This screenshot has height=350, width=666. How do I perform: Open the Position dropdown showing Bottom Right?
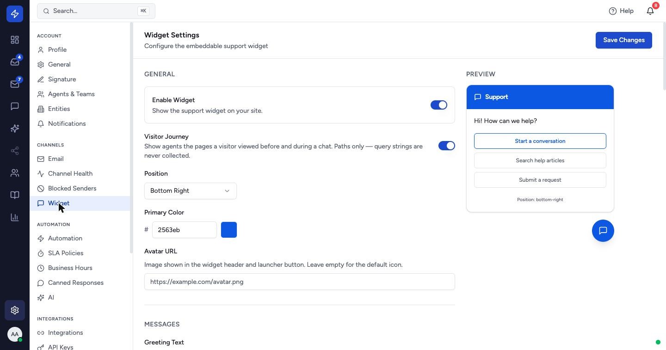tap(191, 191)
